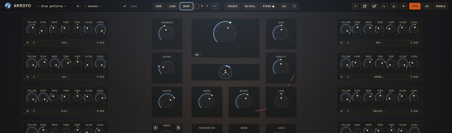Image resolution: width=452 pixels, height=133 pixels.
Task: Click the sine wave icon button
Action: pyautogui.click(x=384, y=6)
